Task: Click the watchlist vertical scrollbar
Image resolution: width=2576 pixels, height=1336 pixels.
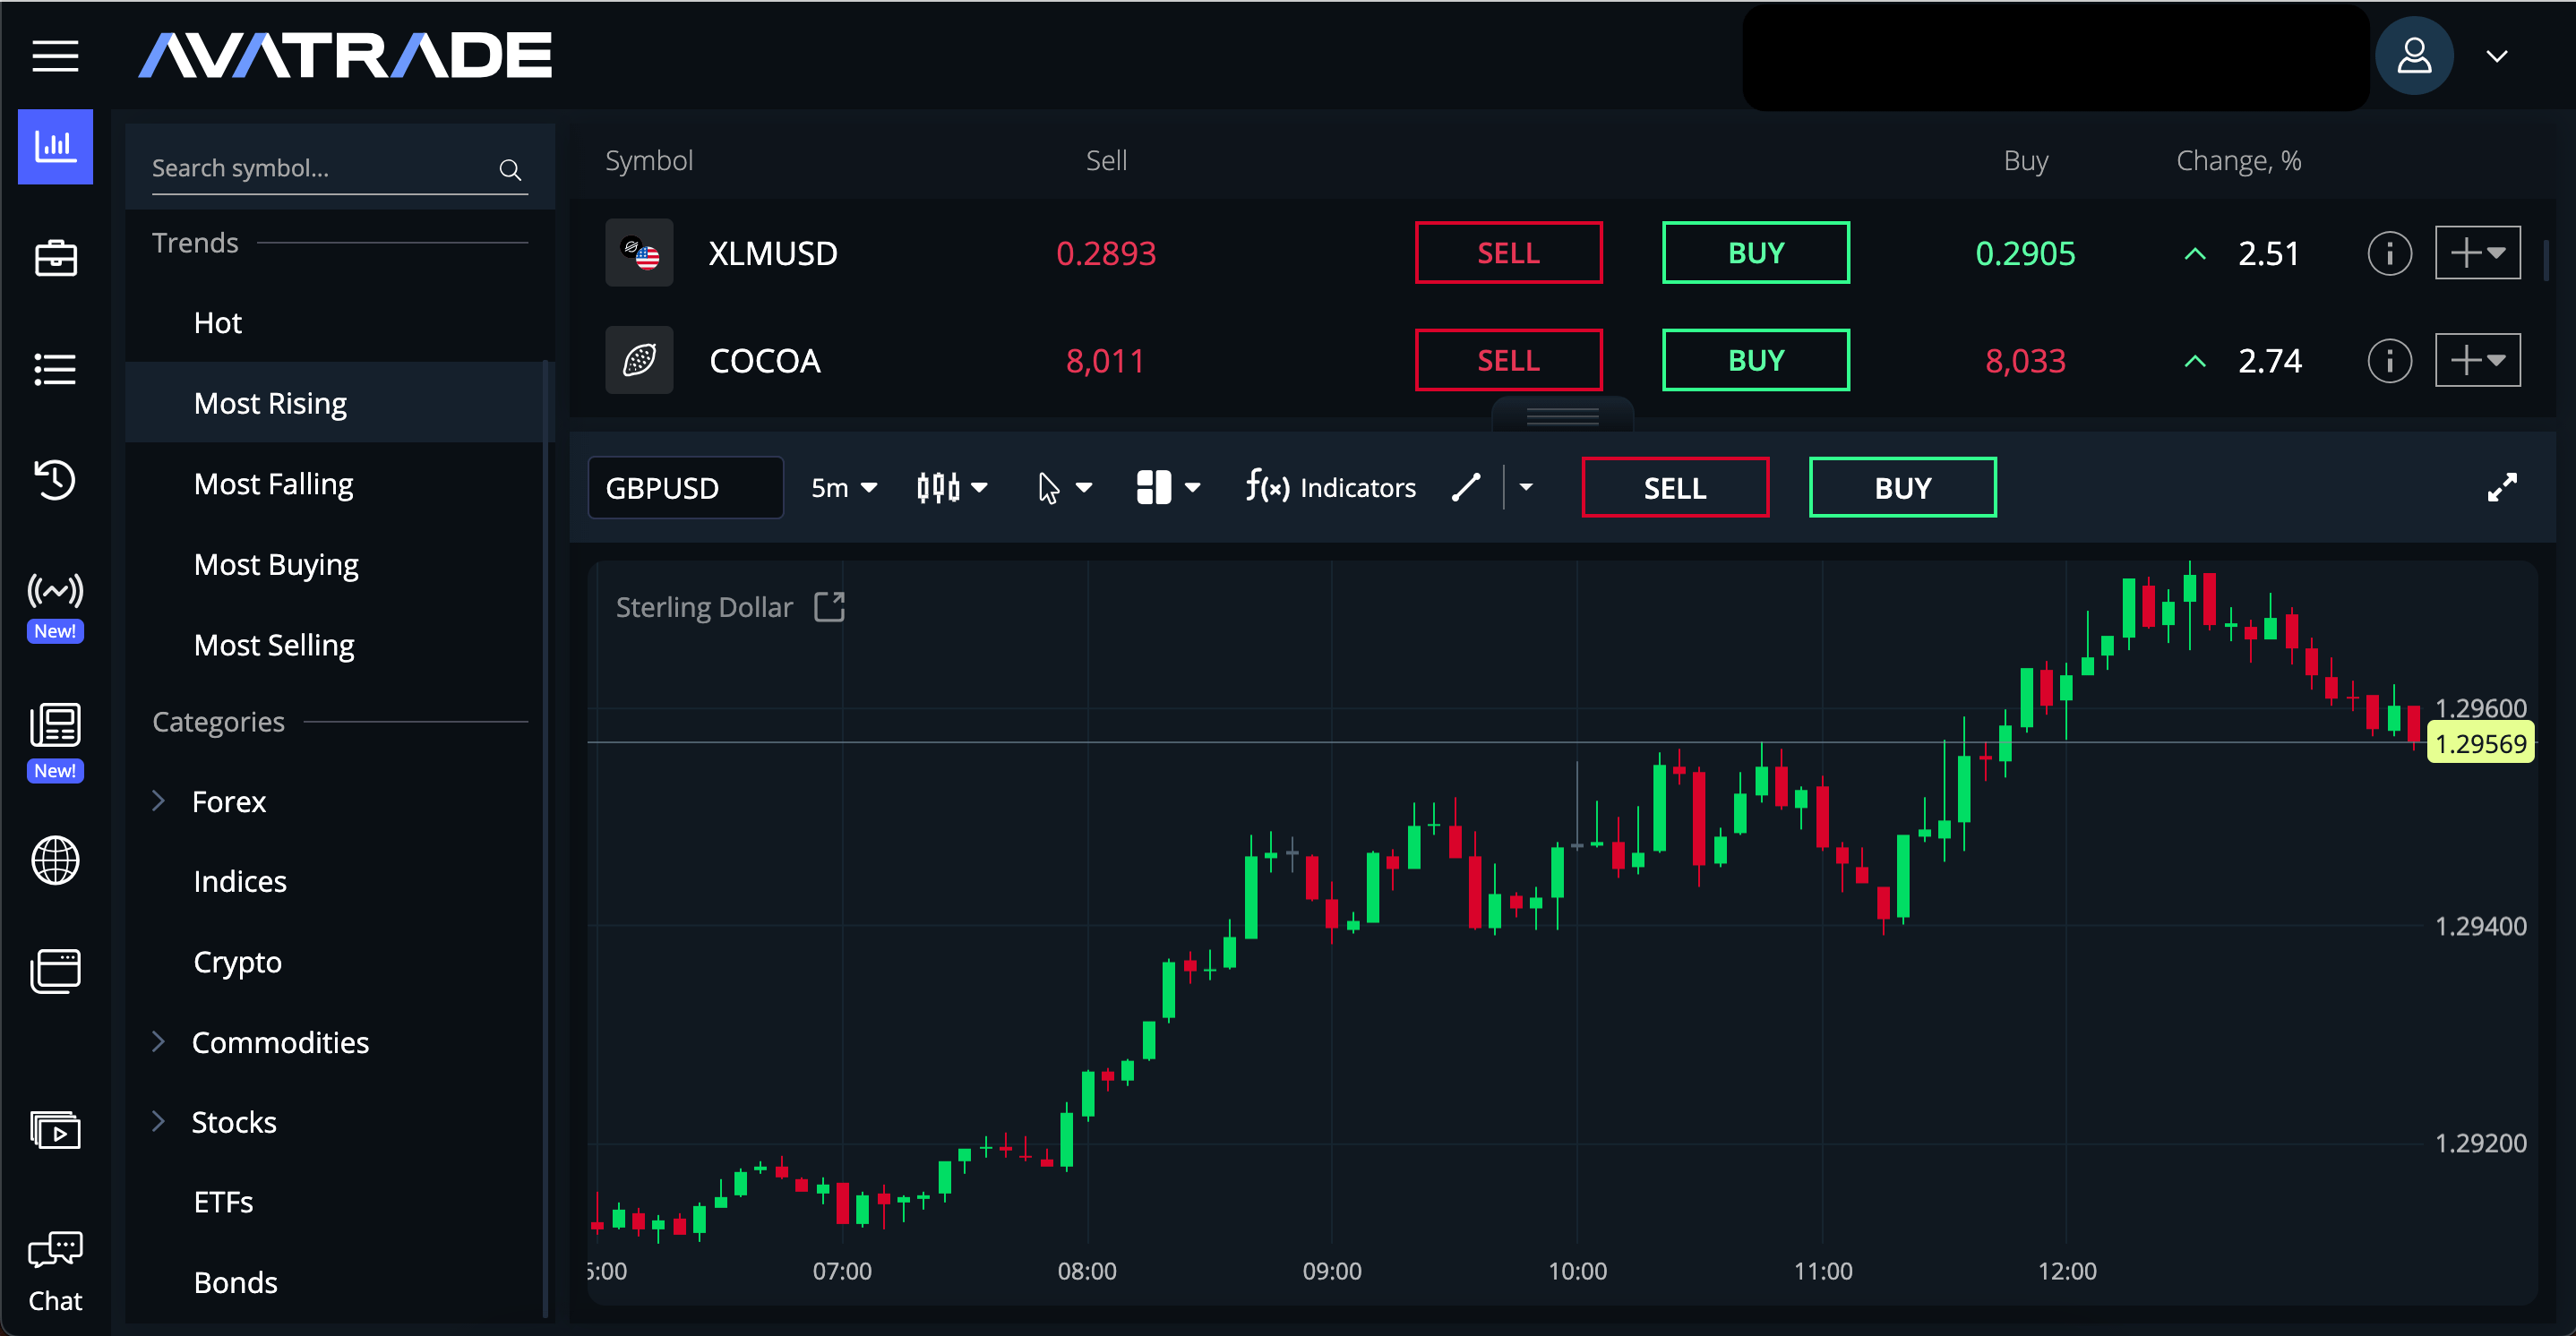Action: (2546, 261)
